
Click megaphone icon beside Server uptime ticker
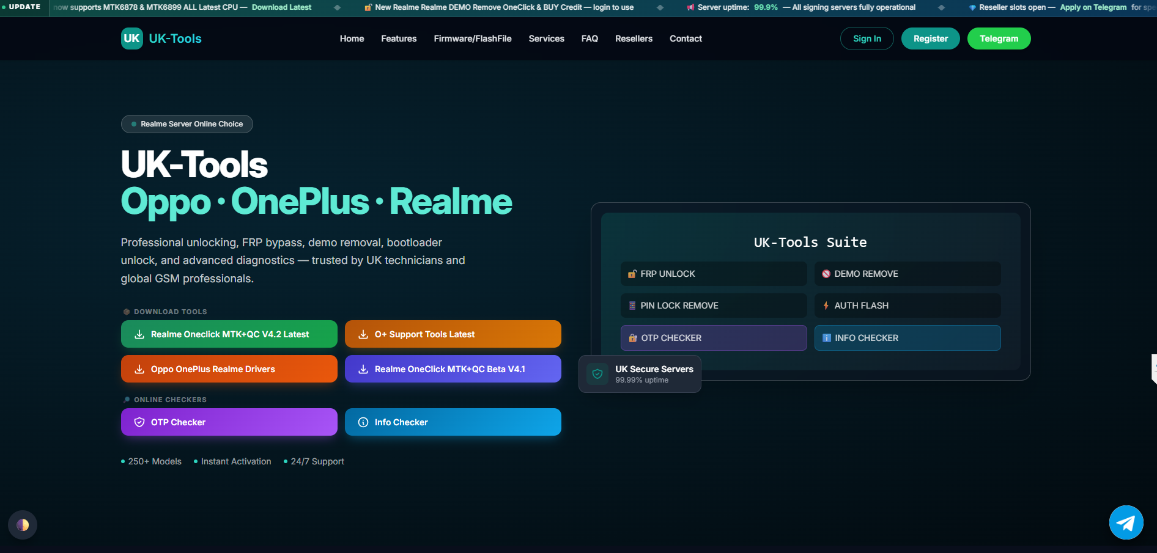pos(690,7)
